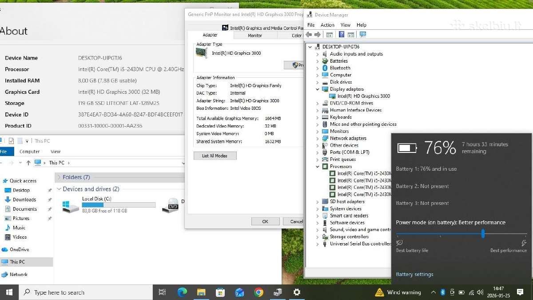Open the View menu in Device Manager
533x300 pixels.
click(346, 25)
